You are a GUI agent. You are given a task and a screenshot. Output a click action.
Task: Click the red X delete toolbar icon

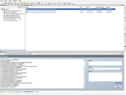pos(41,3)
